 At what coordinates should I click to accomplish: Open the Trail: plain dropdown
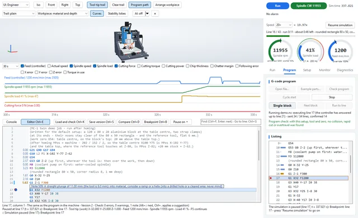coord(18,13)
